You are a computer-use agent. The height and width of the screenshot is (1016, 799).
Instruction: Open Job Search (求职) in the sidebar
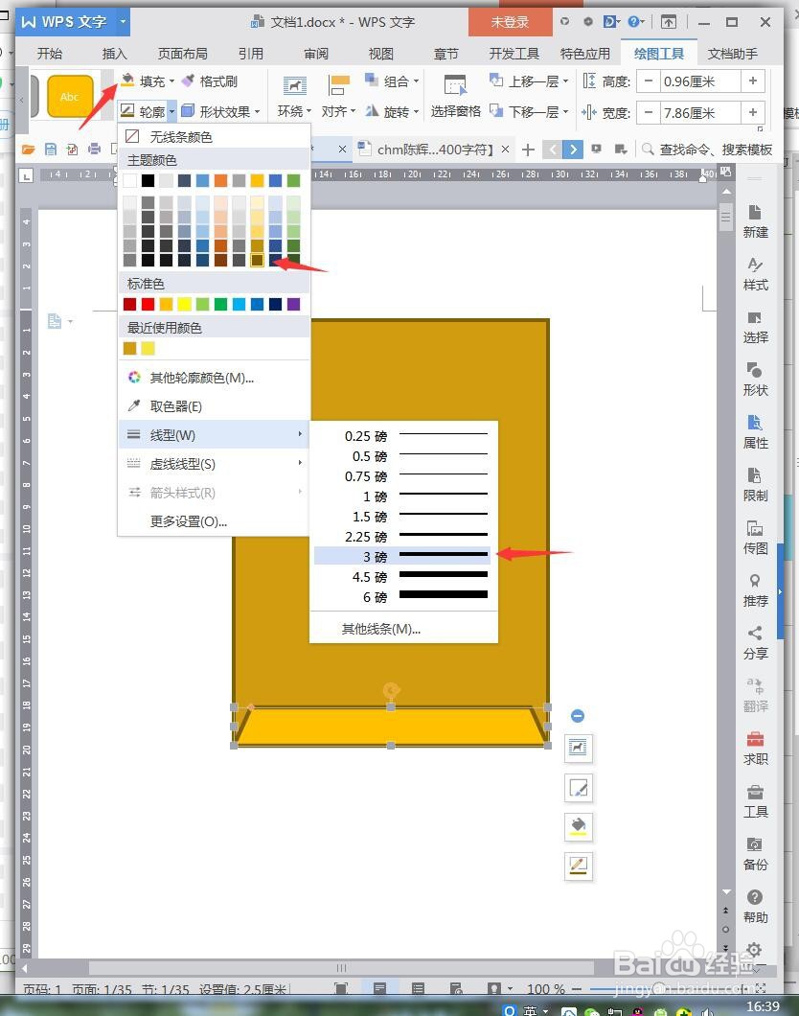coord(755,749)
